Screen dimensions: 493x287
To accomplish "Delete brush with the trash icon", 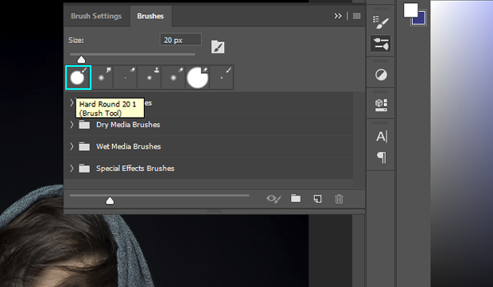I will (x=339, y=199).
